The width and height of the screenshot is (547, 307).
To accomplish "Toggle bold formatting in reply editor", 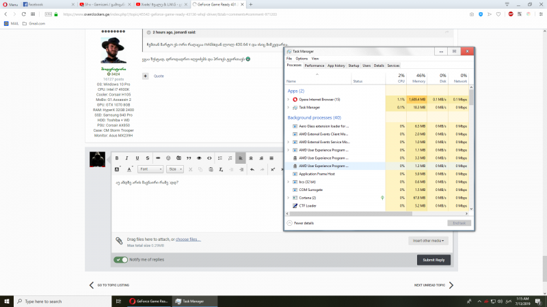I will (x=117, y=158).
